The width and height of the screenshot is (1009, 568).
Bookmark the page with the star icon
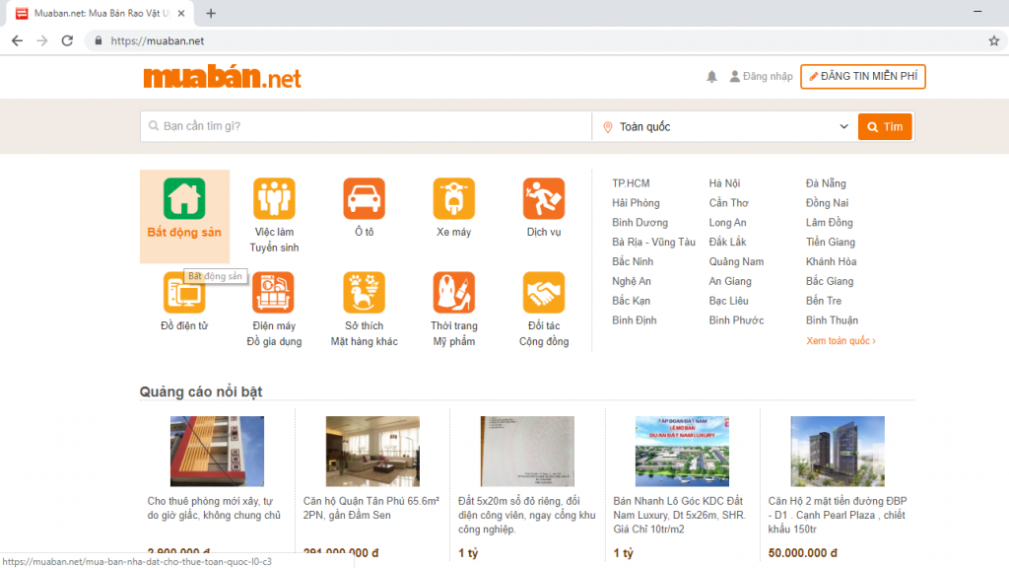pos(992,41)
